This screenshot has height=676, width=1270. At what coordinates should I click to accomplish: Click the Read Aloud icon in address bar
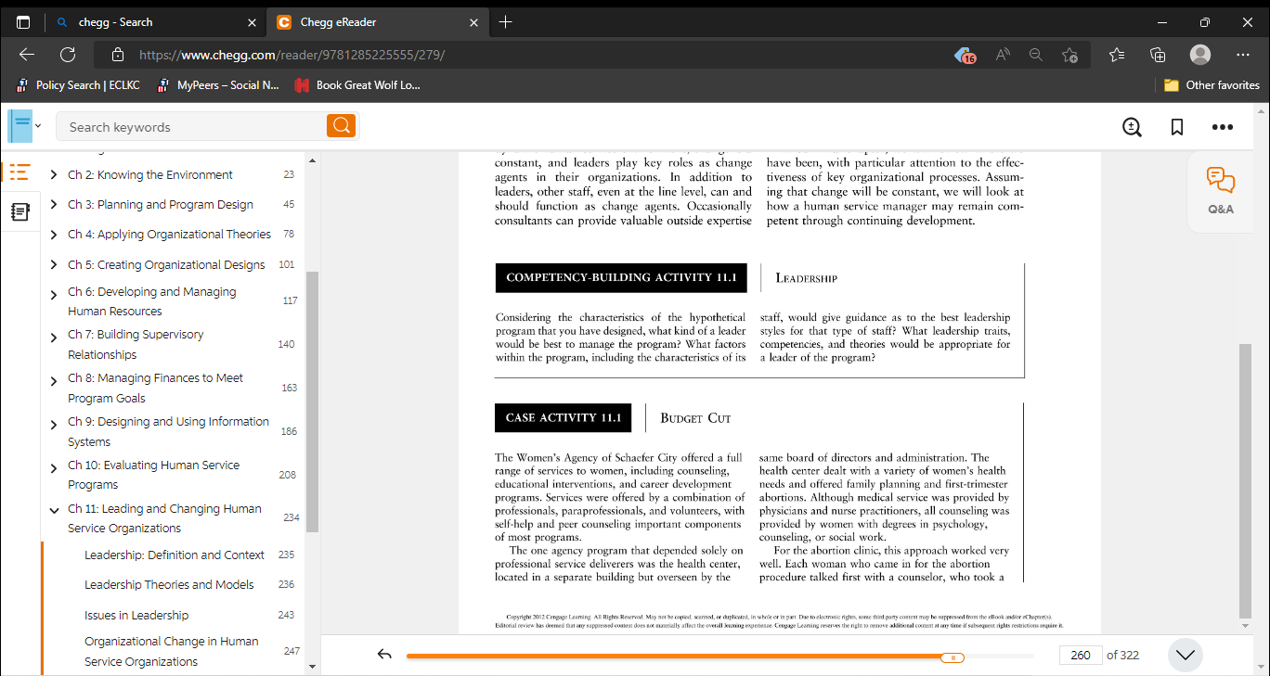click(1003, 55)
